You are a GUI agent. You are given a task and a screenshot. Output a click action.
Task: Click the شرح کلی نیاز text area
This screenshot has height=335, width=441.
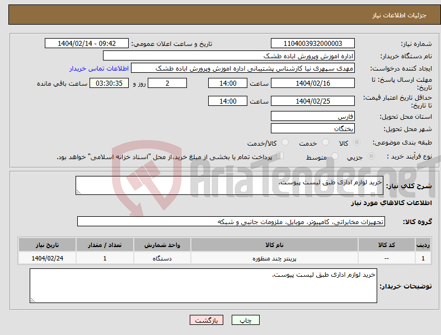click(229, 185)
